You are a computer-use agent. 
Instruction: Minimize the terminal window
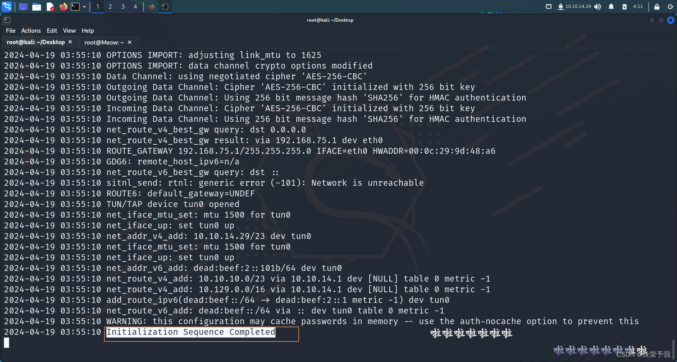coord(652,20)
